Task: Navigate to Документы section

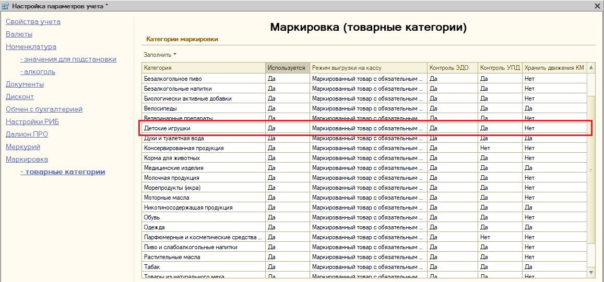Action: coord(25,84)
